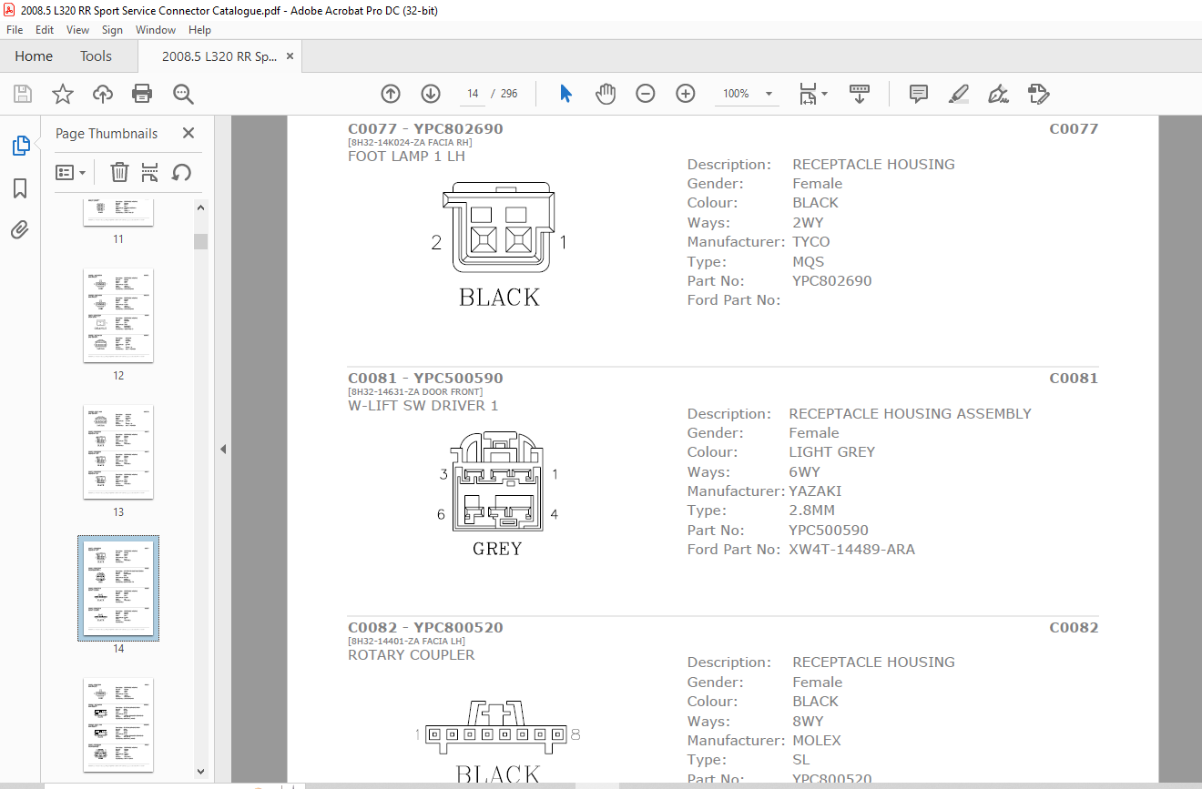Select page 12 thumbnail

(118, 316)
